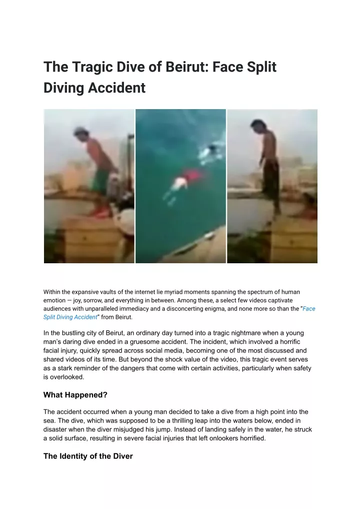Click the "Diving Accident" second title line
The width and height of the screenshot is (360, 509).
(x=94, y=88)
